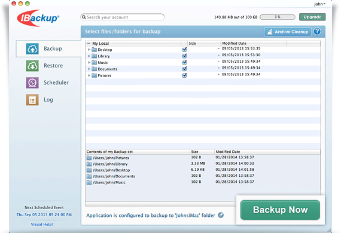This screenshot has height=233, width=341.
Task: Click the 6.19 KB size value
Action: tap(197, 170)
